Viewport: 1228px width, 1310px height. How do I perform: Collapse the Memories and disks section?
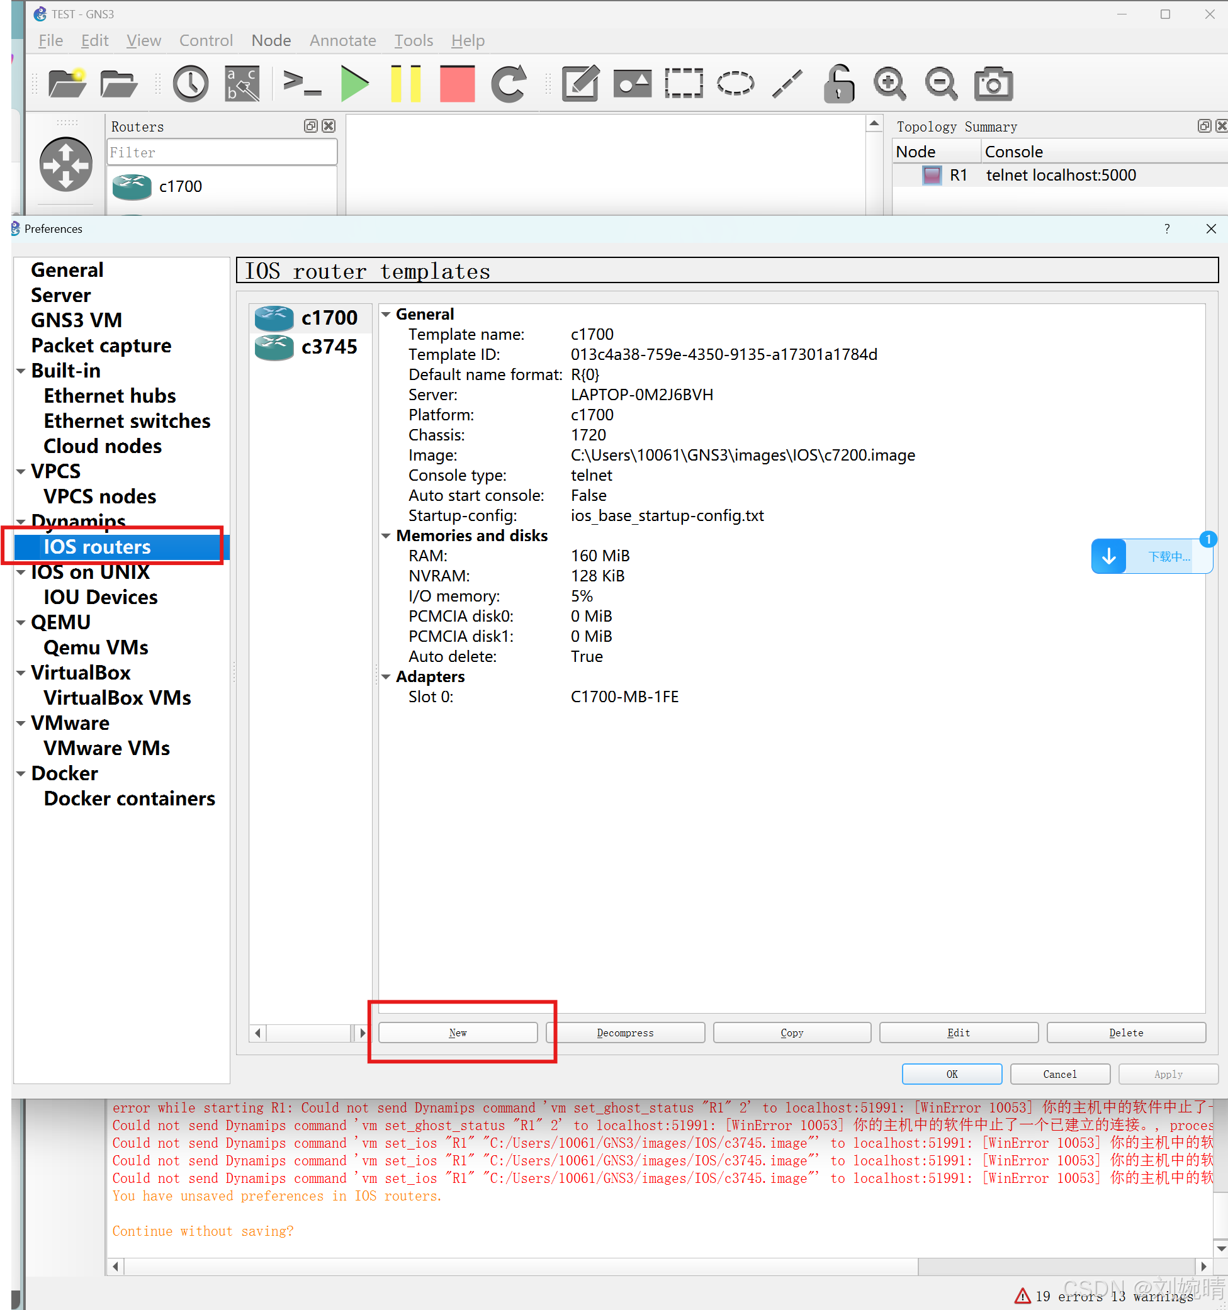point(386,535)
